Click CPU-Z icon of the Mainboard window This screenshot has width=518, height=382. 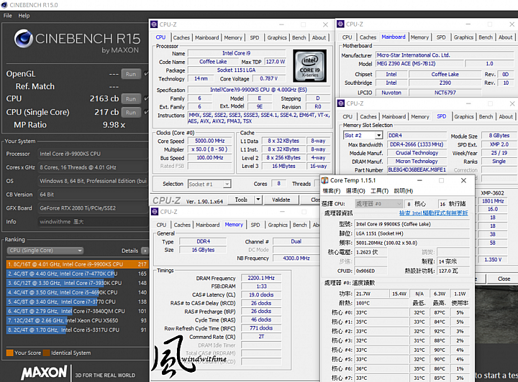coord(340,24)
